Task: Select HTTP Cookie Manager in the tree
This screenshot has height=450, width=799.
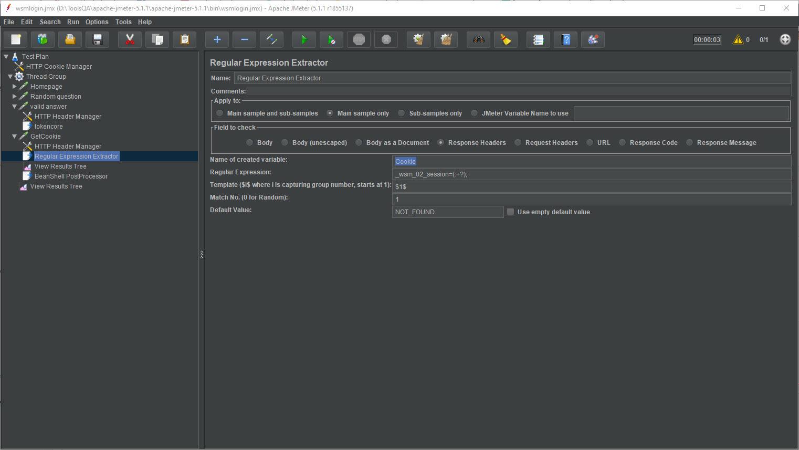Action: click(59, 67)
